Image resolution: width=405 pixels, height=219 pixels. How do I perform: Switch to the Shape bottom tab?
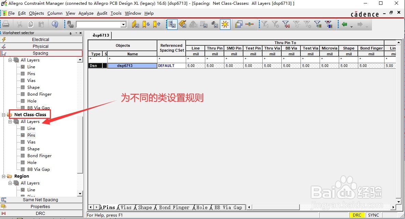tap(145, 207)
